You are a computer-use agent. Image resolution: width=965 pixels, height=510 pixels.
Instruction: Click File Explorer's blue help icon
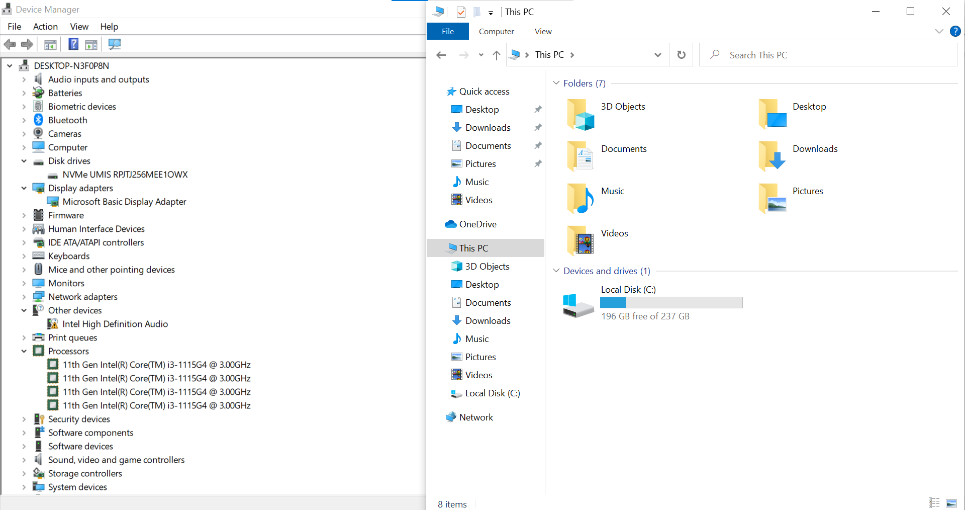click(955, 31)
